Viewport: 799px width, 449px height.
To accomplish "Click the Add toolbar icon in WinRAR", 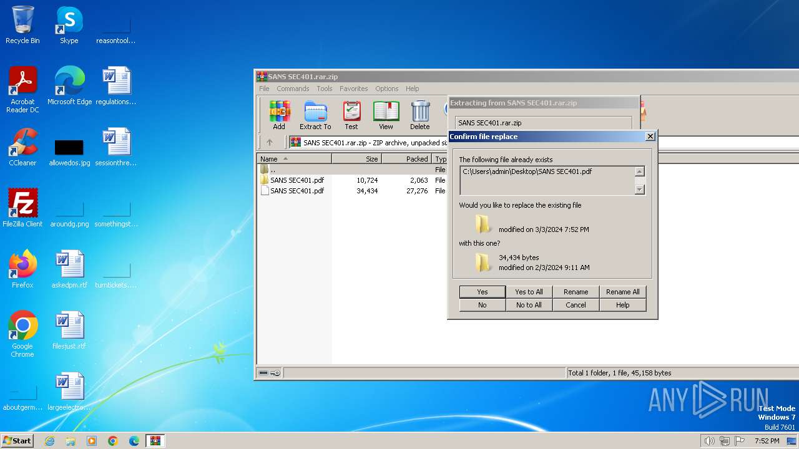I will 279,115.
